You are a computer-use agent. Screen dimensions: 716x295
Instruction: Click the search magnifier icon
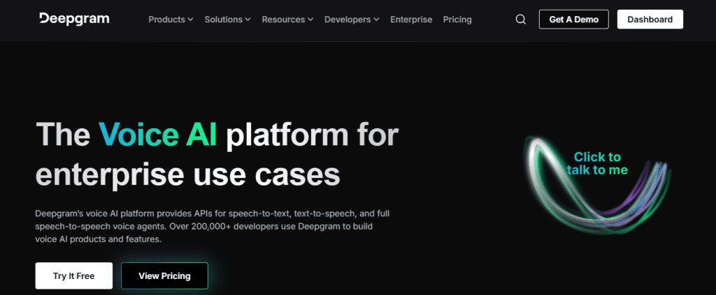520,20
